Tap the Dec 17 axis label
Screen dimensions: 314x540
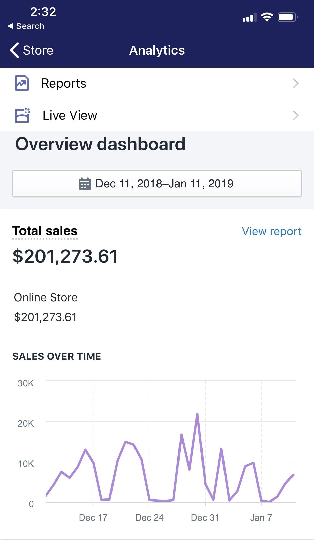click(93, 518)
